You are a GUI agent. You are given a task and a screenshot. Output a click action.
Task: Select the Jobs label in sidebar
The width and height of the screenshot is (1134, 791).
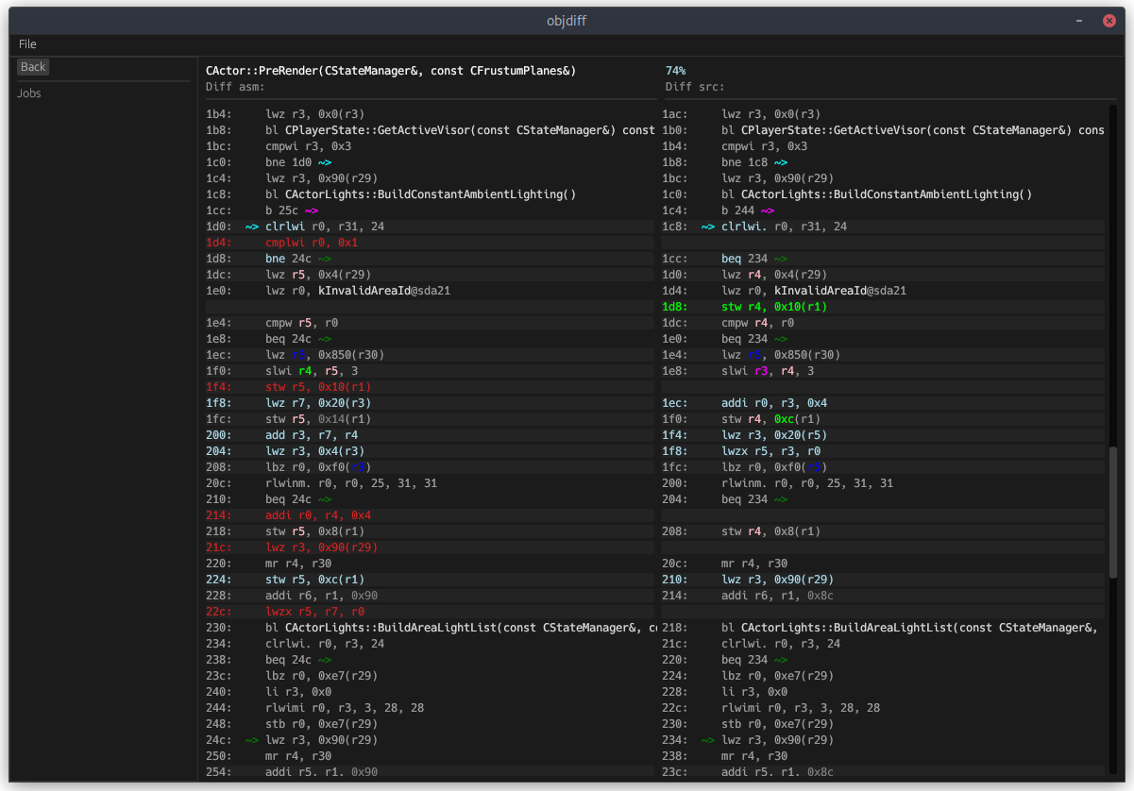point(29,93)
